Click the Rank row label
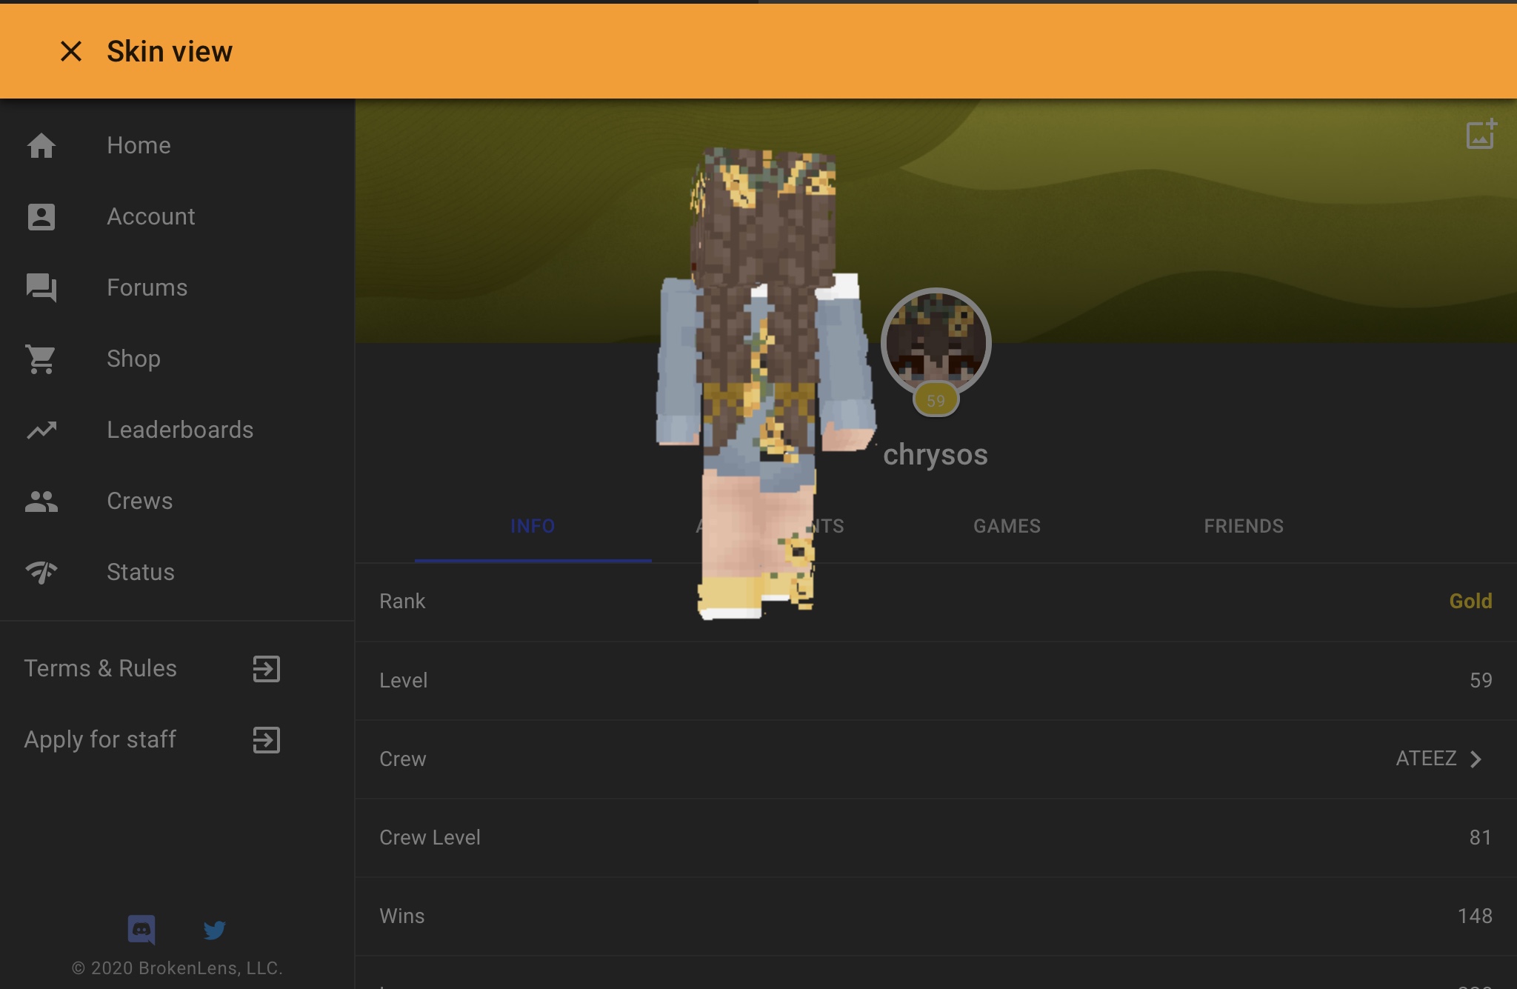1517x989 pixels. click(x=402, y=601)
